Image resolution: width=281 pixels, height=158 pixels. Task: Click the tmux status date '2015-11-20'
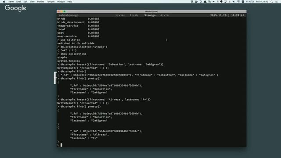(218, 15)
